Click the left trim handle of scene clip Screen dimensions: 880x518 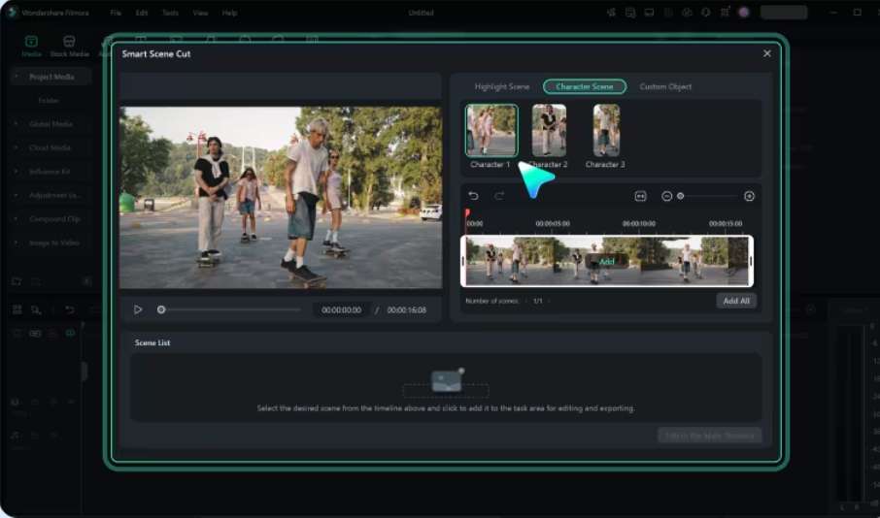click(463, 261)
